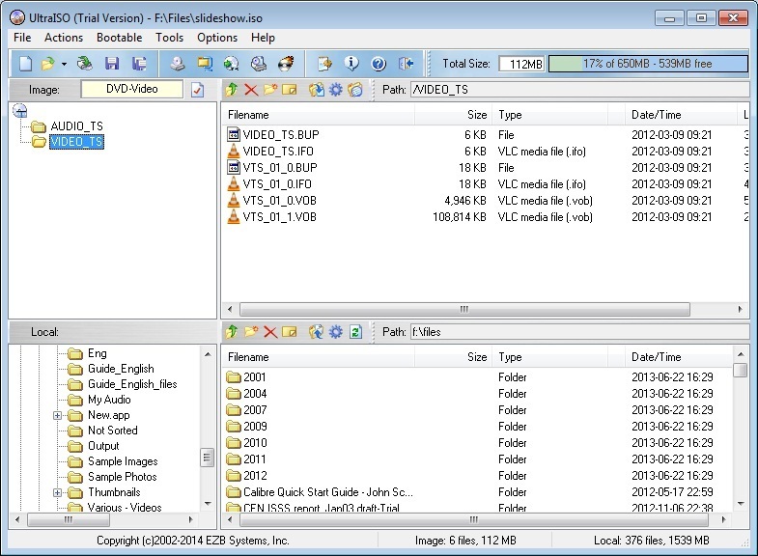Select the VTS_01_0.BUP file
758x556 pixels.
tap(280, 168)
